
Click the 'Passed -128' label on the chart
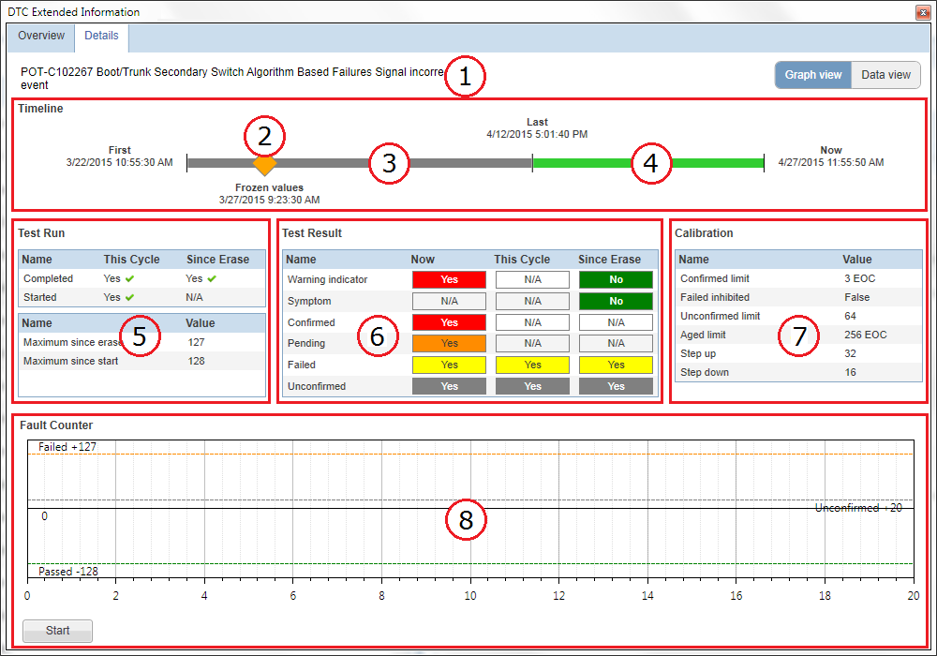coord(68,571)
